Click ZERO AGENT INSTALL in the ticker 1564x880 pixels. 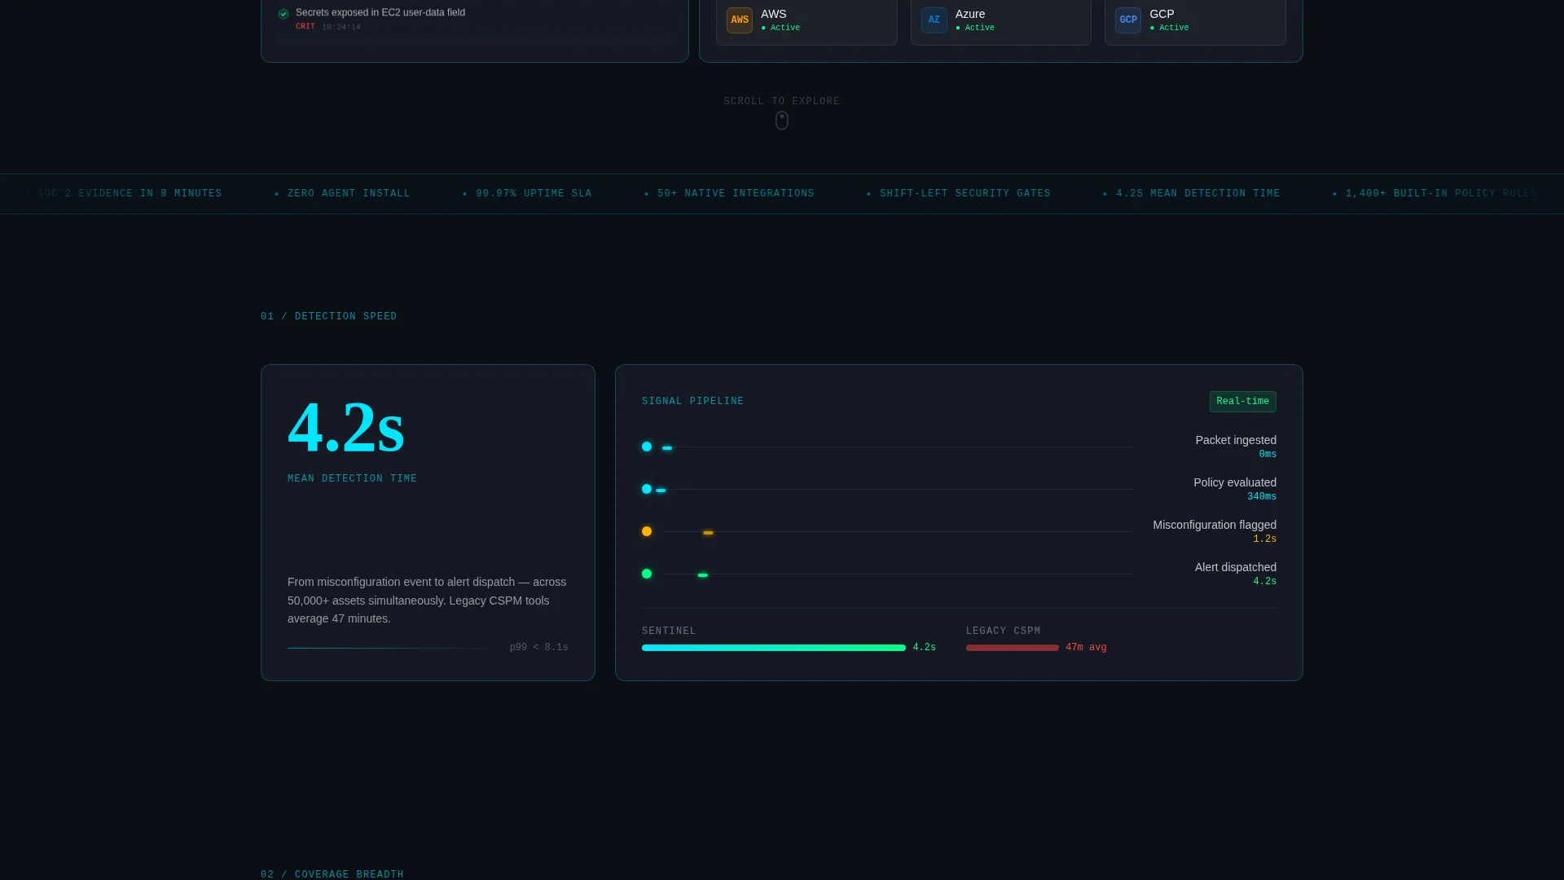[349, 194]
